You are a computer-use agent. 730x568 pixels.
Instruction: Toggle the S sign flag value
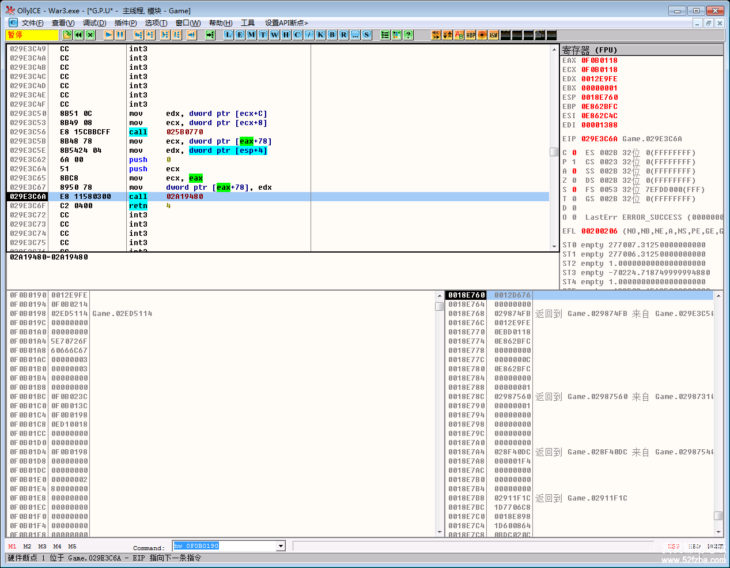pos(574,190)
